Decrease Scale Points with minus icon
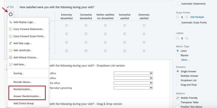The height and width of the screenshot is (108, 217). (x=178, y=17)
